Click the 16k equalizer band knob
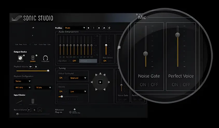The height and width of the screenshot is (128, 219). 92,45
